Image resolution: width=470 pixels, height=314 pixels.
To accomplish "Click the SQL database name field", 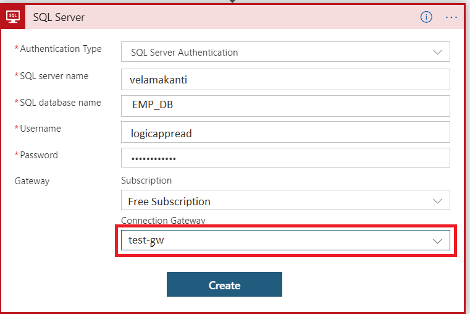I will (285, 106).
